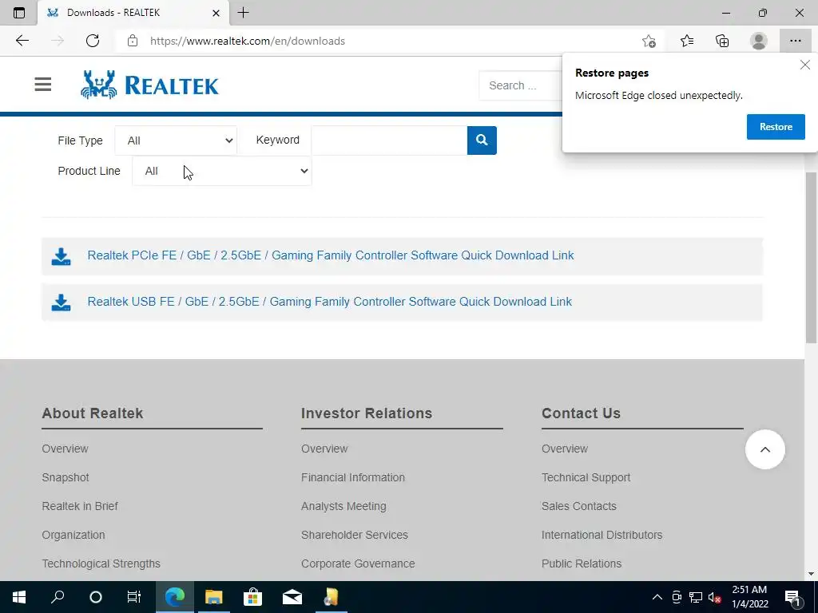
Task: Open Financial Information link
Action: coord(352,477)
